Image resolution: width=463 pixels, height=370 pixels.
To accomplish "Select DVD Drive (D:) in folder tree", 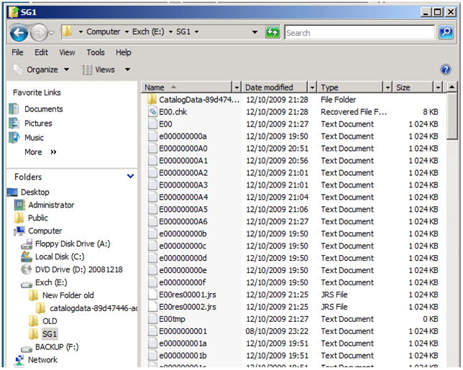I will point(78,270).
